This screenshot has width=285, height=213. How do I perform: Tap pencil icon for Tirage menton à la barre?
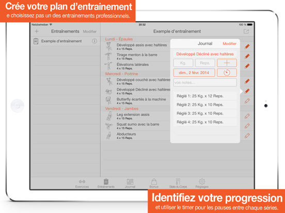(247, 56)
